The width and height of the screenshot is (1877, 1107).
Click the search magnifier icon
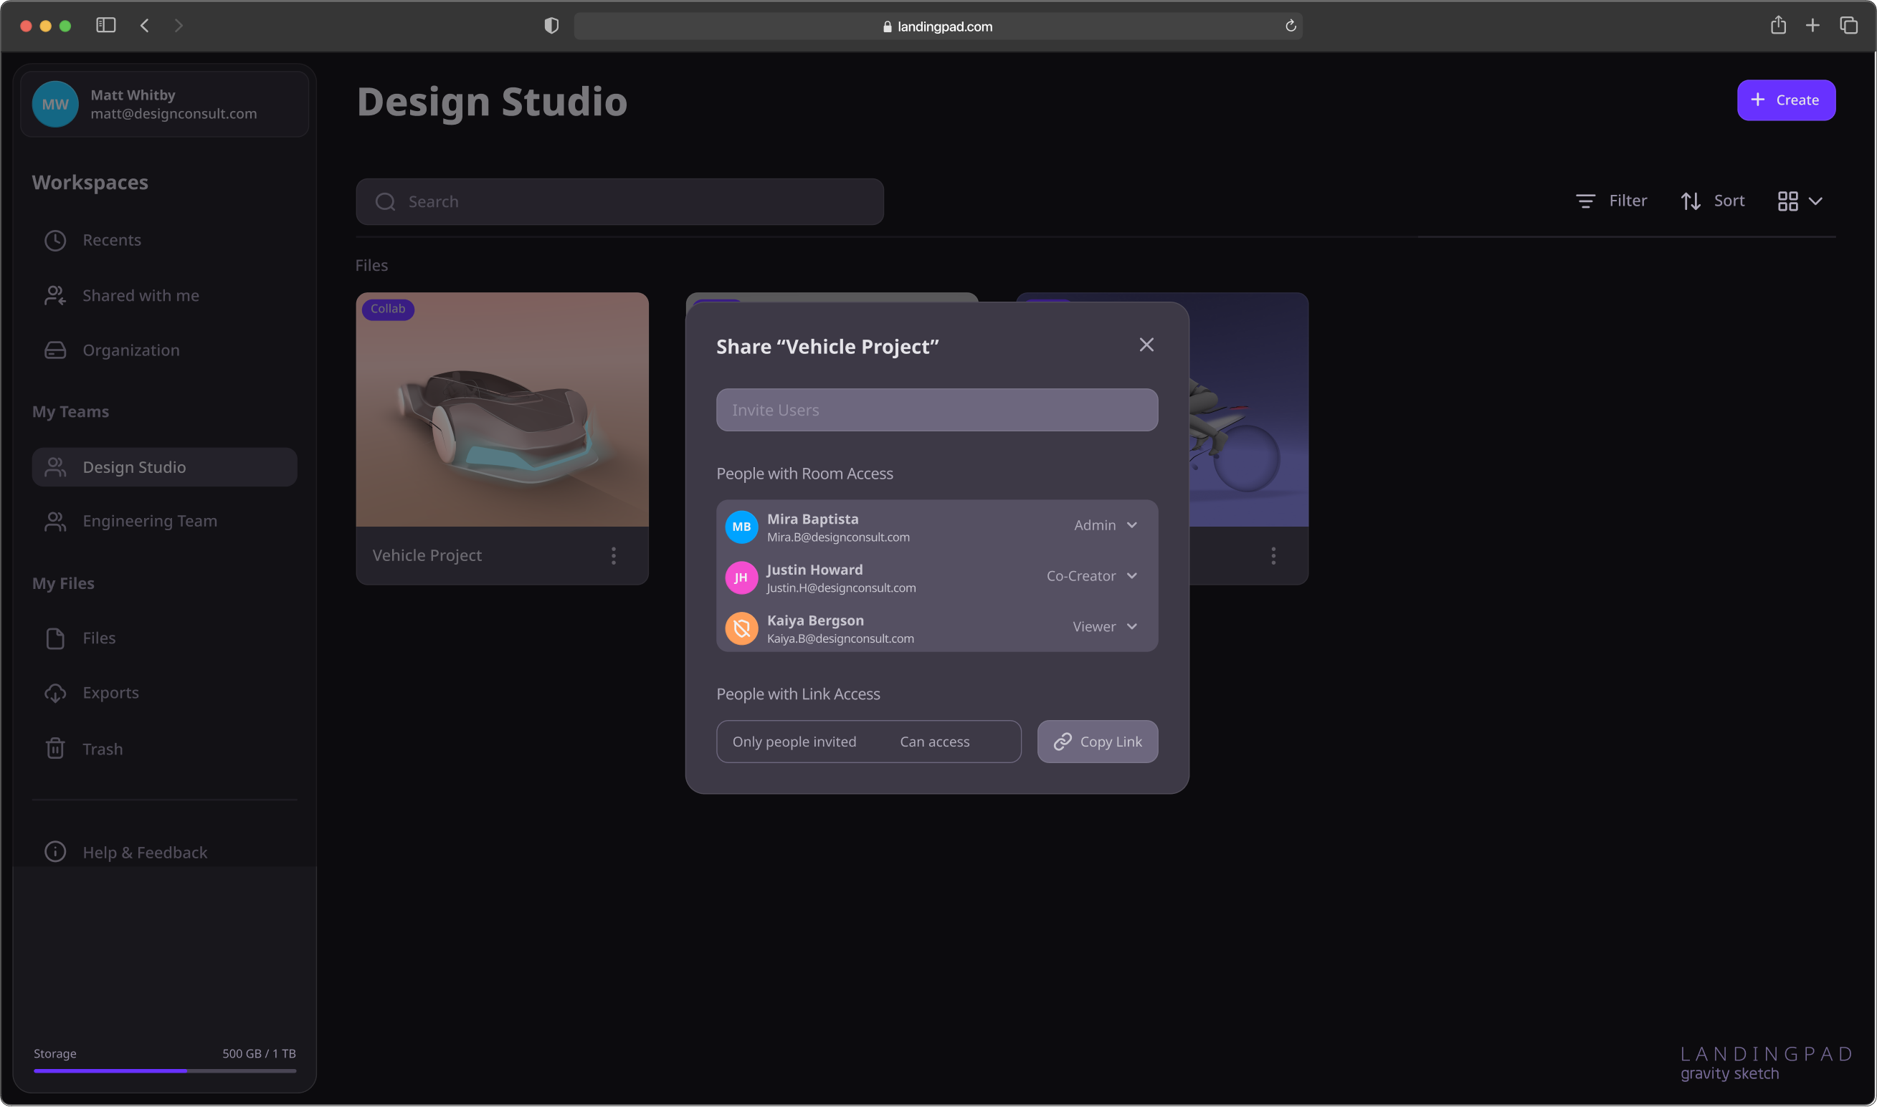pyautogui.click(x=386, y=201)
